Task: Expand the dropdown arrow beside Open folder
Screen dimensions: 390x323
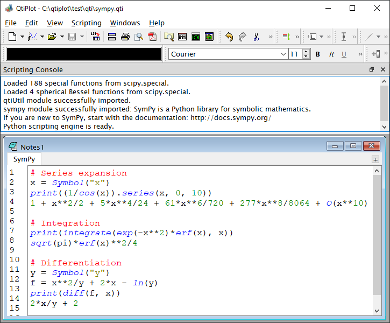Action: 62,37
